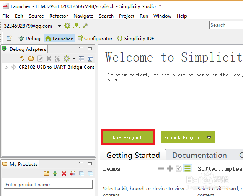
Task: Minimize the My Products panel
Action: coord(81,163)
